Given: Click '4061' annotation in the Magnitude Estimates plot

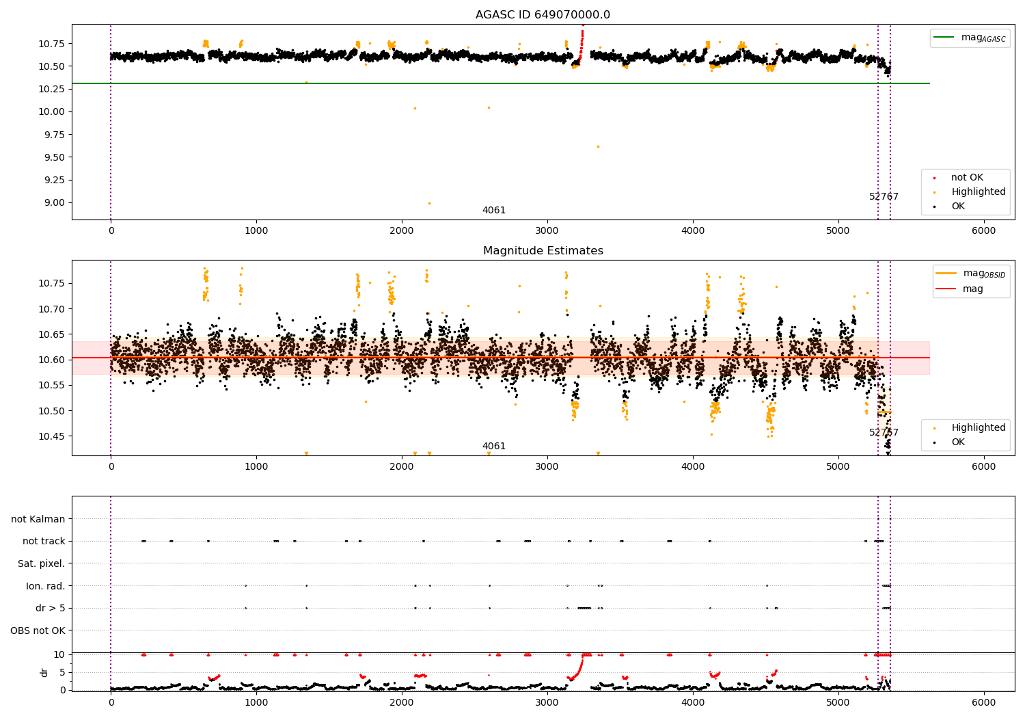Looking at the screenshot, I should 494,447.
